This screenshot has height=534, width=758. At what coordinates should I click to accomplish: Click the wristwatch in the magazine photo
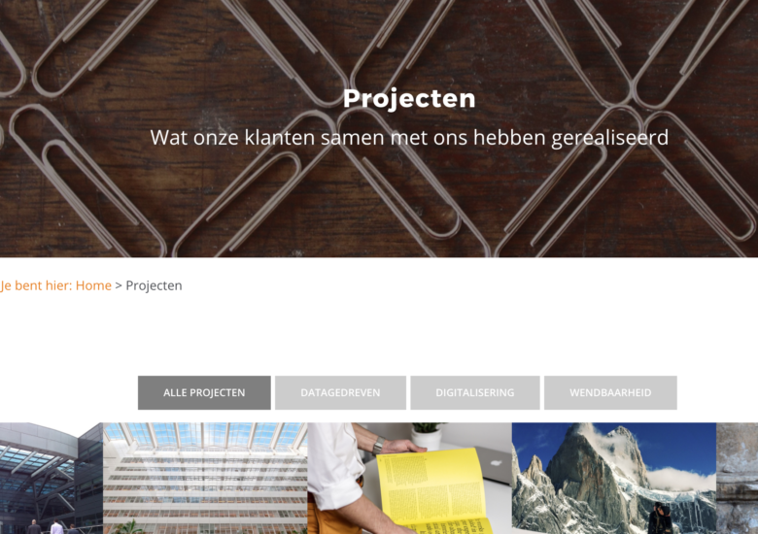[379, 445]
